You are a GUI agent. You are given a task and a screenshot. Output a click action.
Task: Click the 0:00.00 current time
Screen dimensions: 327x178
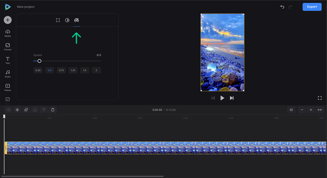[x=157, y=110]
